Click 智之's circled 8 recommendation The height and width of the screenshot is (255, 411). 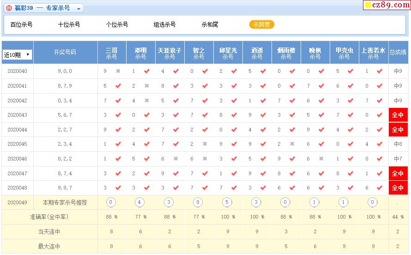point(199,202)
